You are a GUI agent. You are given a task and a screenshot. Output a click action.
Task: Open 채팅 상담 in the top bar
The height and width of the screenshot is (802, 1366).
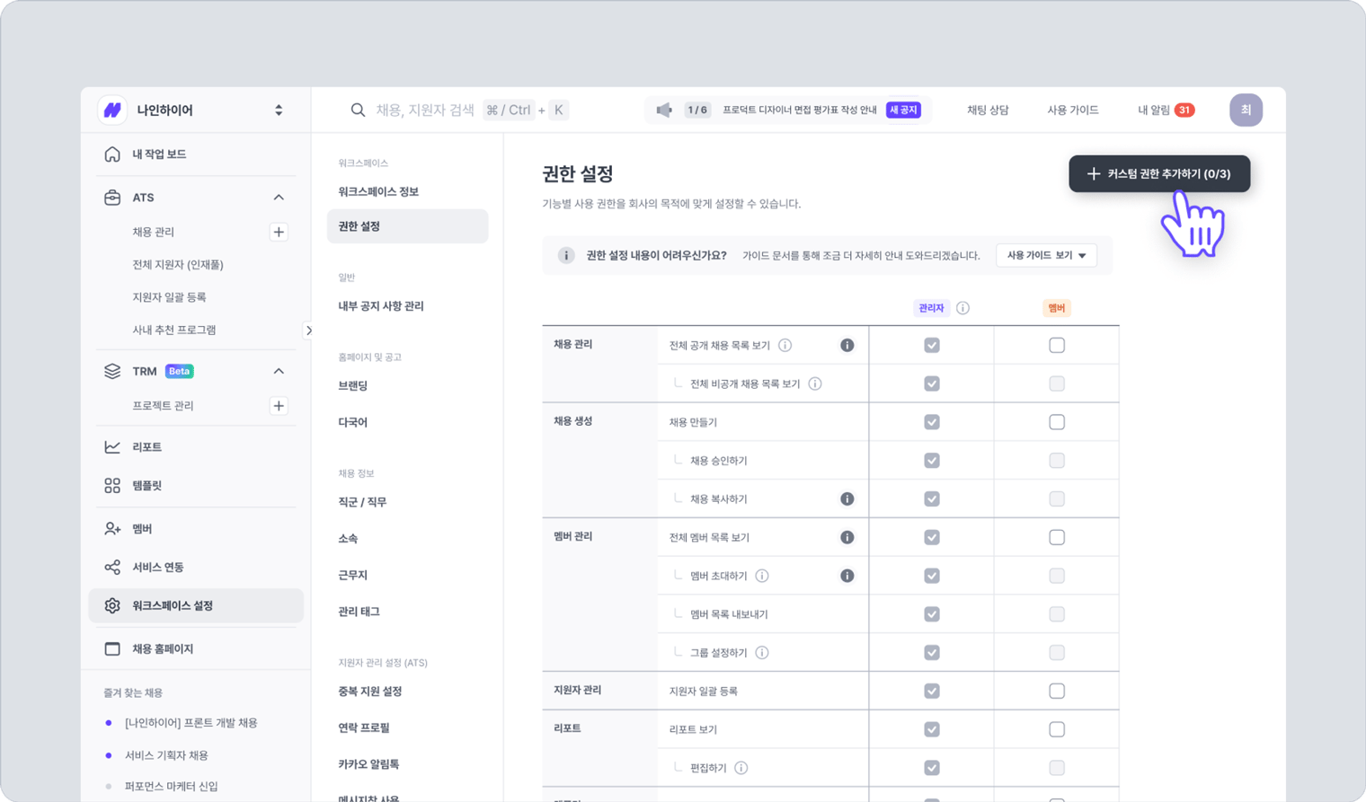tap(988, 110)
